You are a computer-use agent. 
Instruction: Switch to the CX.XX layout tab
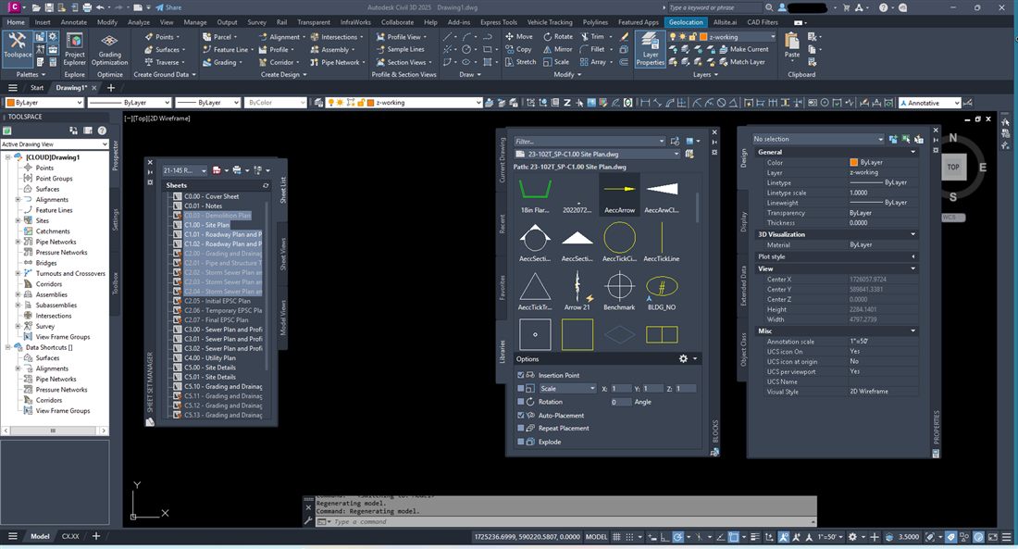(x=70, y=537)
